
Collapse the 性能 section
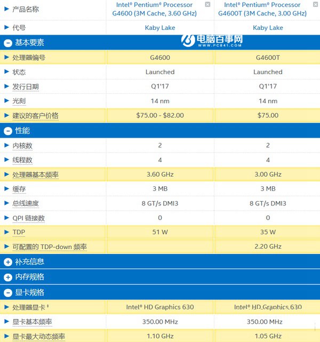[x=8, y=131]
